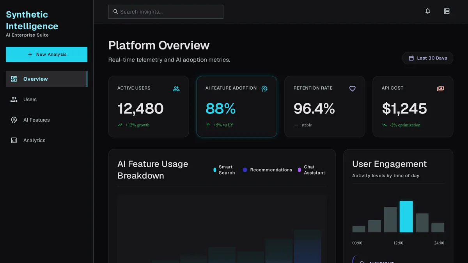The width and height of the screenshot is (468, 263).
Task: Click the calendar icon in Last 30 Days
Action: point(411,58)
